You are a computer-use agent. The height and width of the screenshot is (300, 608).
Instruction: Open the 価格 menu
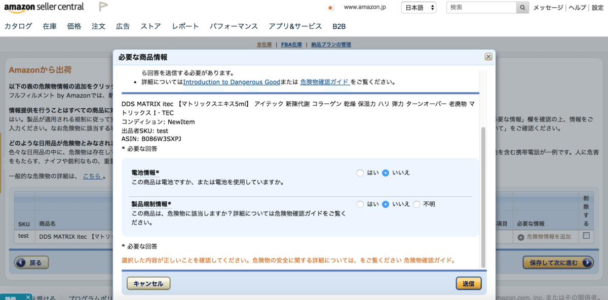(74, 26)
